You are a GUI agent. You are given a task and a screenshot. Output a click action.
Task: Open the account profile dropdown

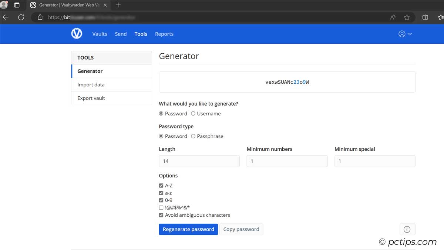point(405,34)
